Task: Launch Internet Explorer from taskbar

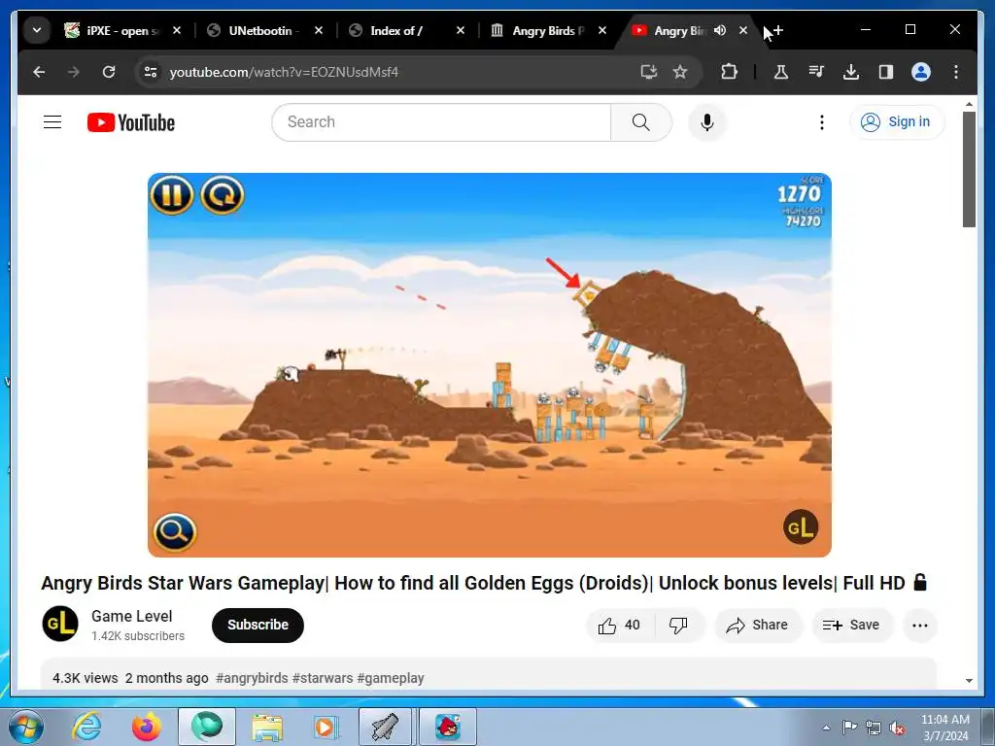Action: [x=86, y=727]
